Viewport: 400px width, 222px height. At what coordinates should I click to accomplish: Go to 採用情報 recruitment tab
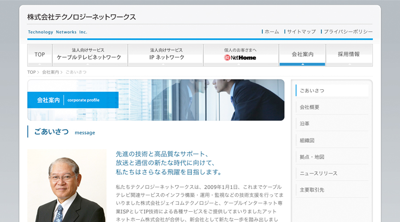point(349,55)
